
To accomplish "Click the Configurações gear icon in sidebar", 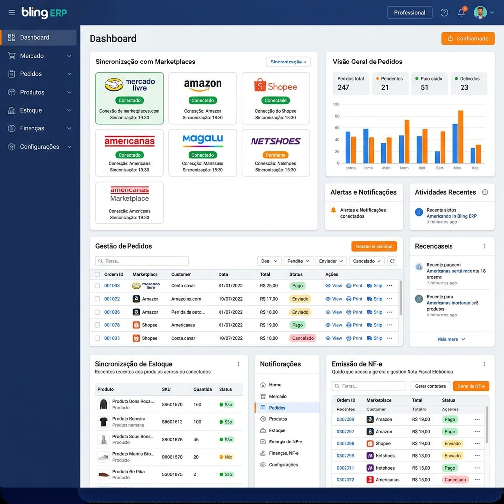I will pyautogui.click(x=12, y=147).
